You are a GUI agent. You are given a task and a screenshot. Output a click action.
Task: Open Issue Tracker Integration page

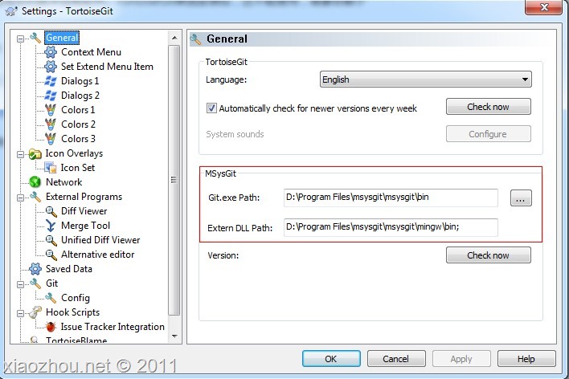coord(113,327)
